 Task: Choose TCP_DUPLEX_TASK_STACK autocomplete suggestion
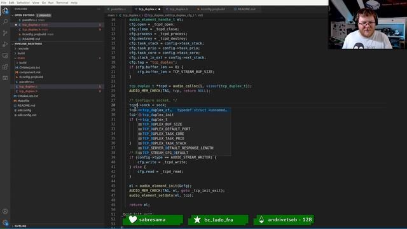[184, 143]
